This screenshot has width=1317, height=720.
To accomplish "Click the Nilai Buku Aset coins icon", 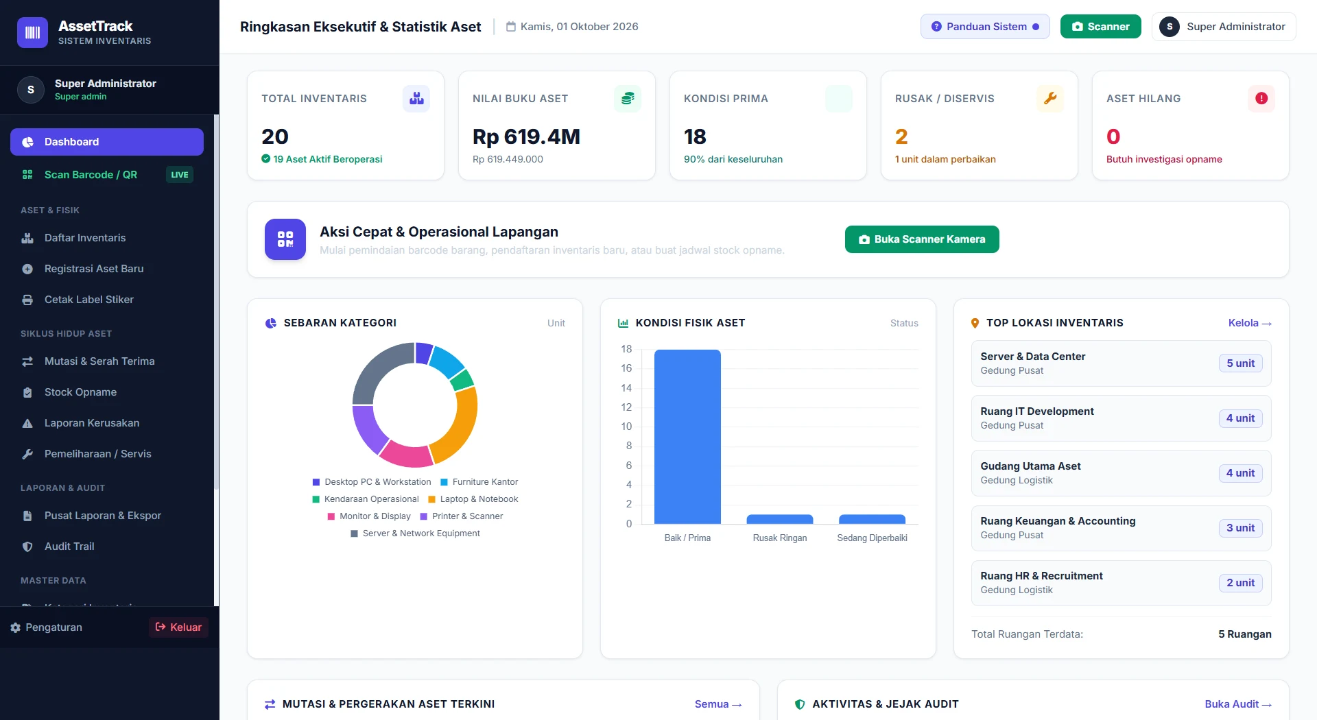I will point(628,99).
